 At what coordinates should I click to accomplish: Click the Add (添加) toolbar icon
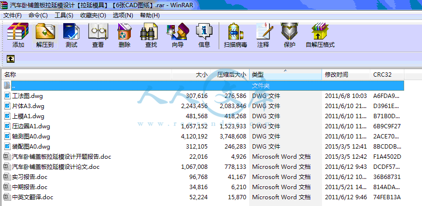[x=18, y=31]
